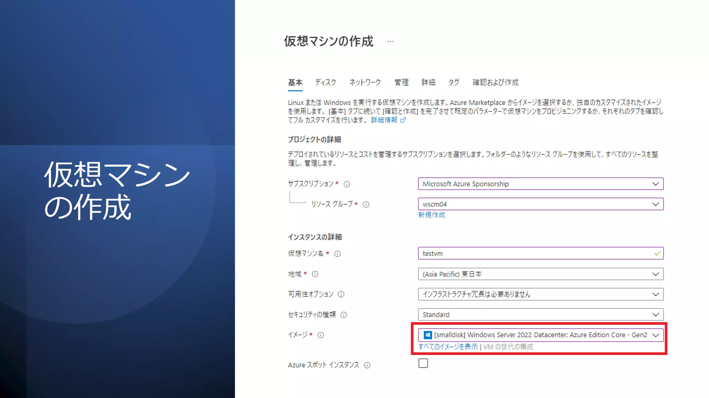
Task: Switch to the ネットワーク tab
Action: [365, 82]
